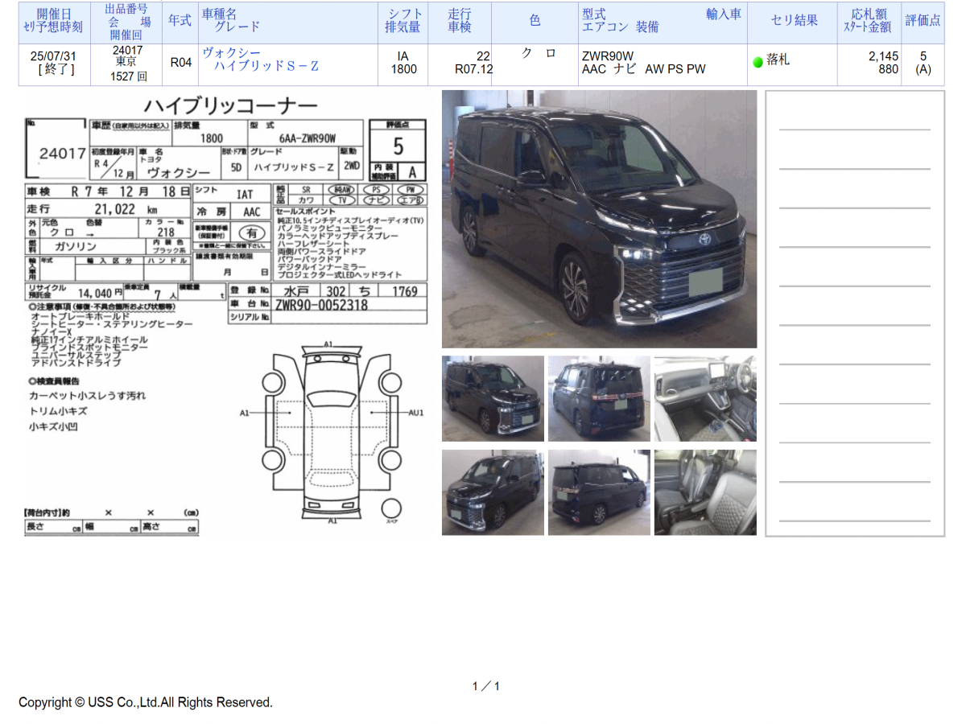Click the circled PS equipment mark
This screenshot has width=966, height=724.
pyautogui.click(x=377, y=190)
